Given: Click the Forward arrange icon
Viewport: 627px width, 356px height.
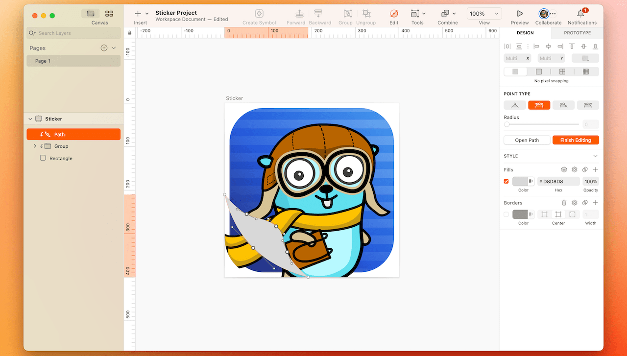Looking at the screenshot, I should [x=299, y=14].
